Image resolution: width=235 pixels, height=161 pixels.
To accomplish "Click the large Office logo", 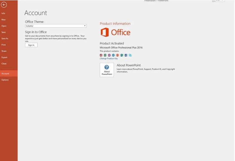I will 115,32.
